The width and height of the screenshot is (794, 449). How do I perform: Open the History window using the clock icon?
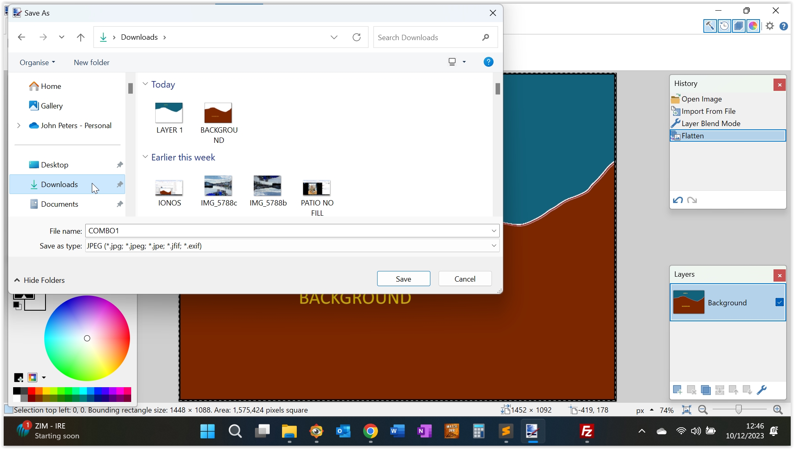pyautogui.click(x=724, y=25)
